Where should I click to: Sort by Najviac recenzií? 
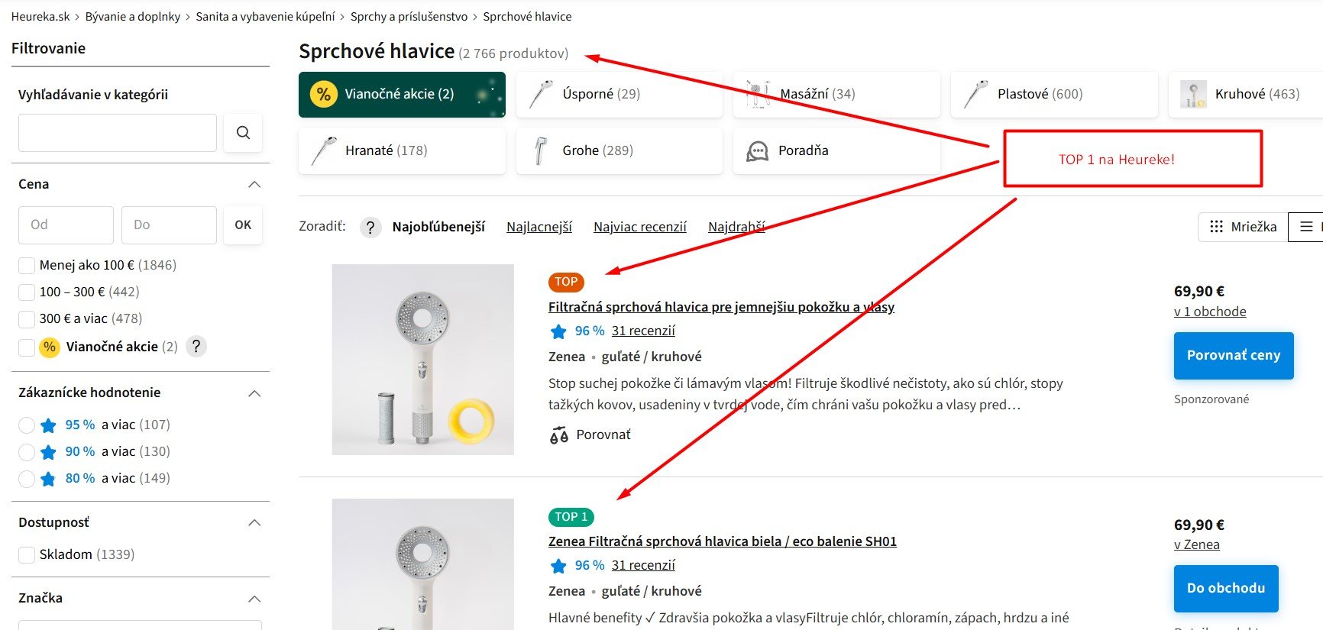pos(640,227)
